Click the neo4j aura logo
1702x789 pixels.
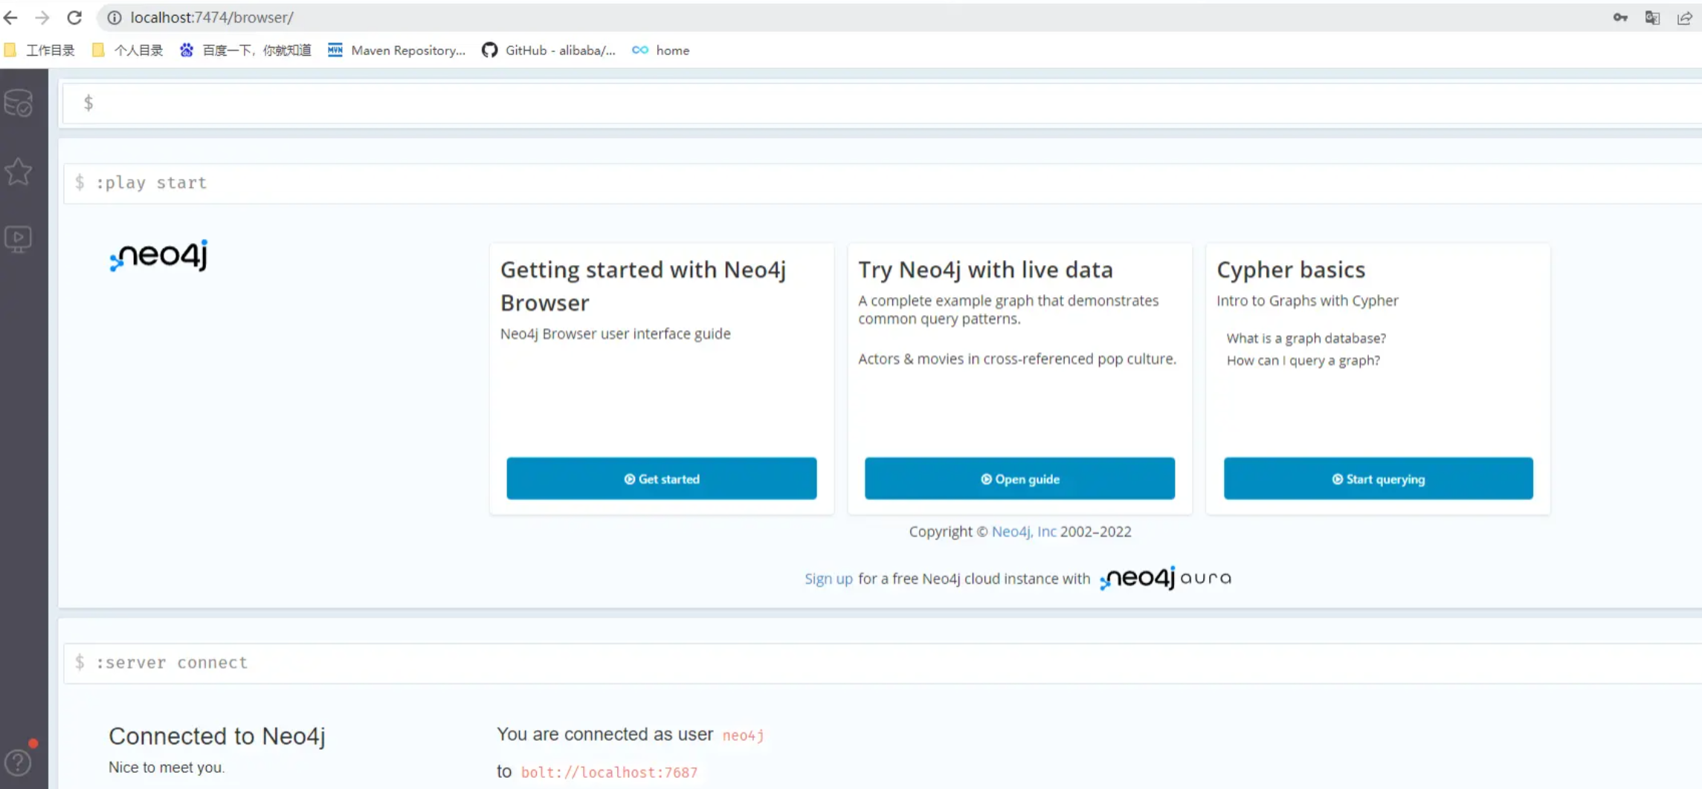(1165, 578)
